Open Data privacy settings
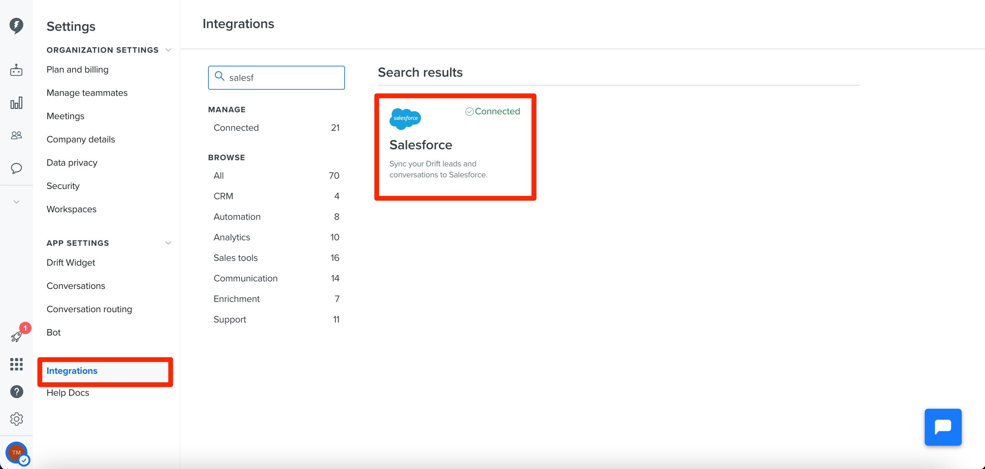The image size is (985, 469). 72,163
